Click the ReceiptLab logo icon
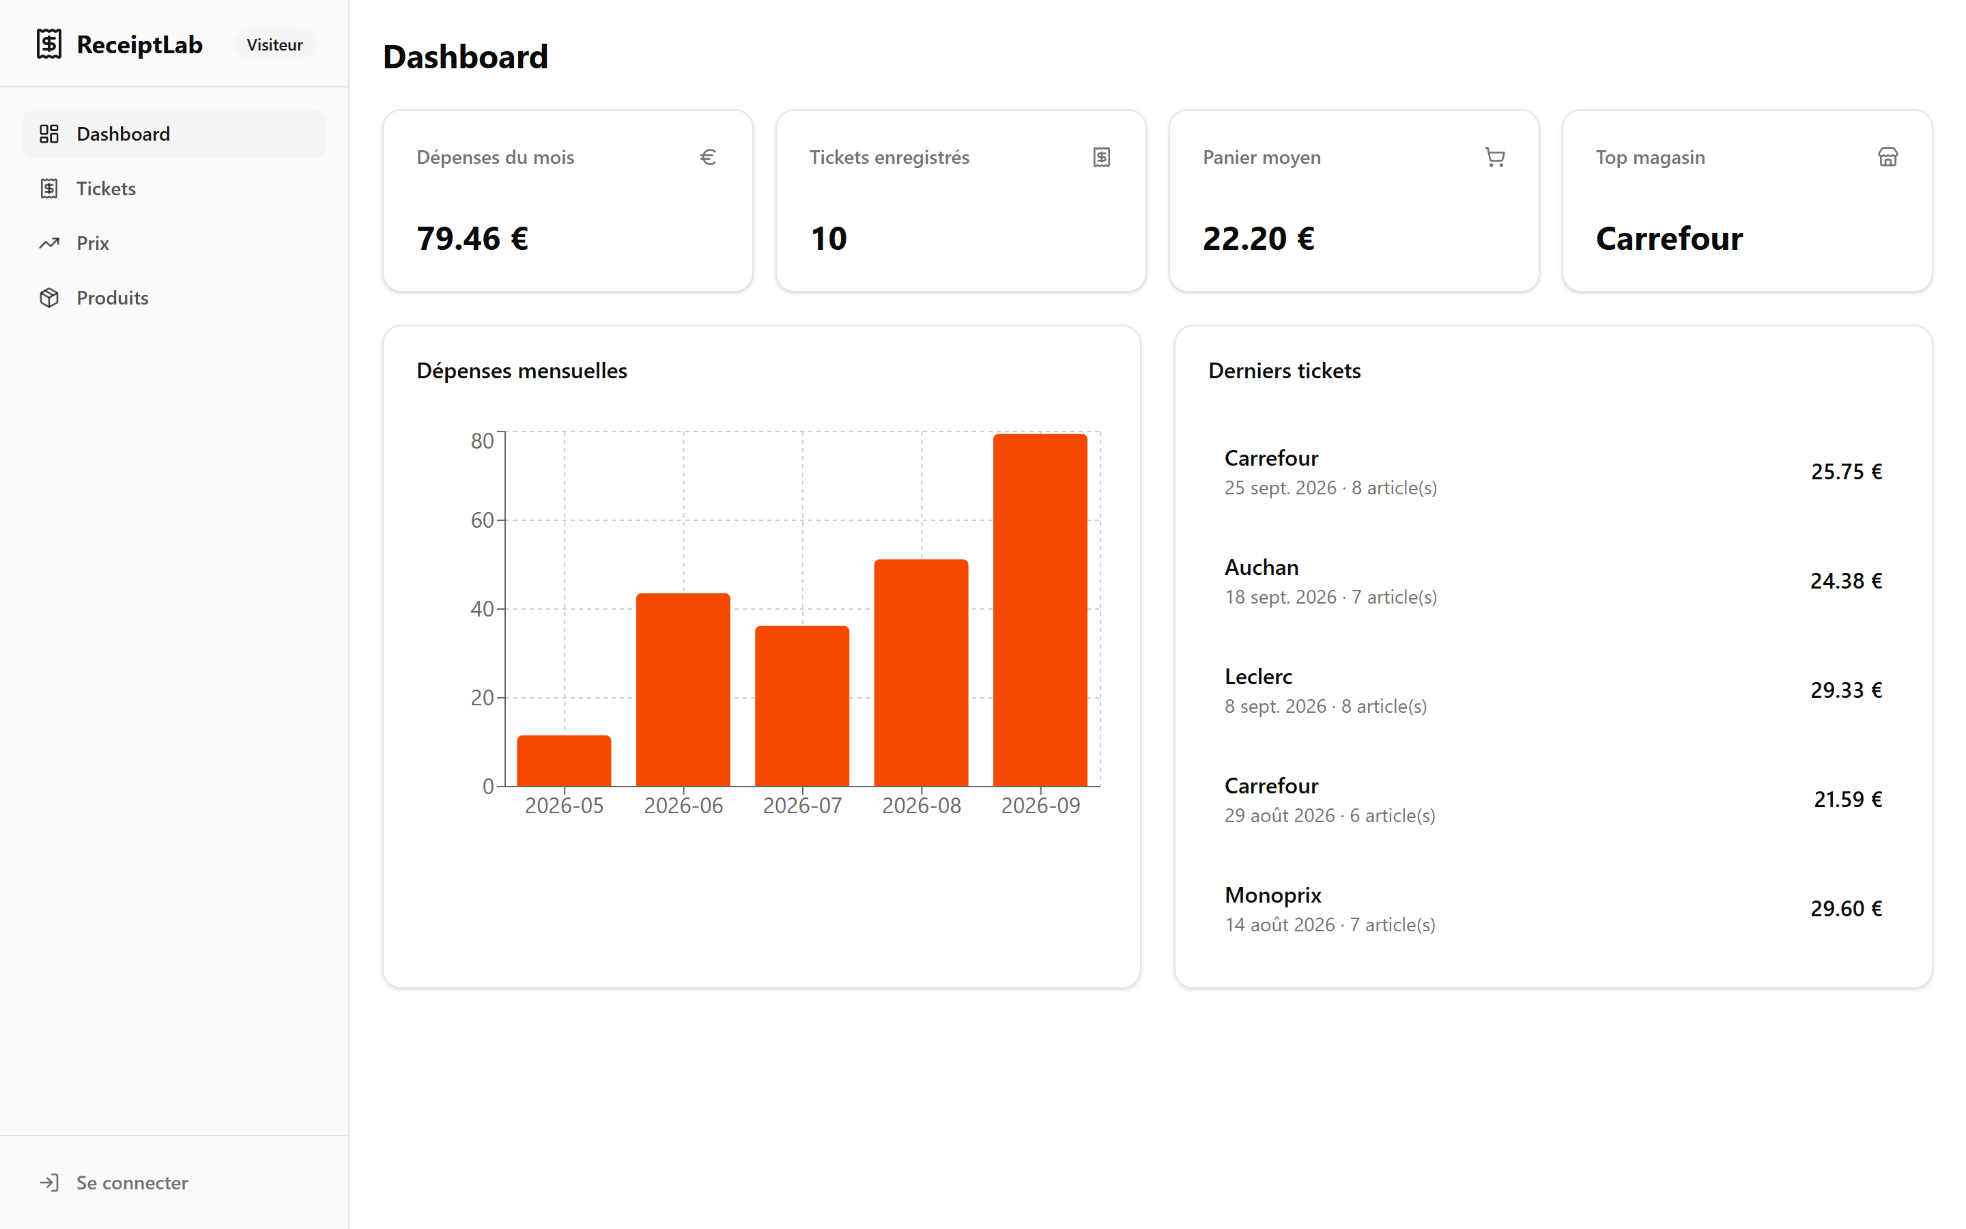The height and width of the screenshot is (1229, 1966). (48, 44)
